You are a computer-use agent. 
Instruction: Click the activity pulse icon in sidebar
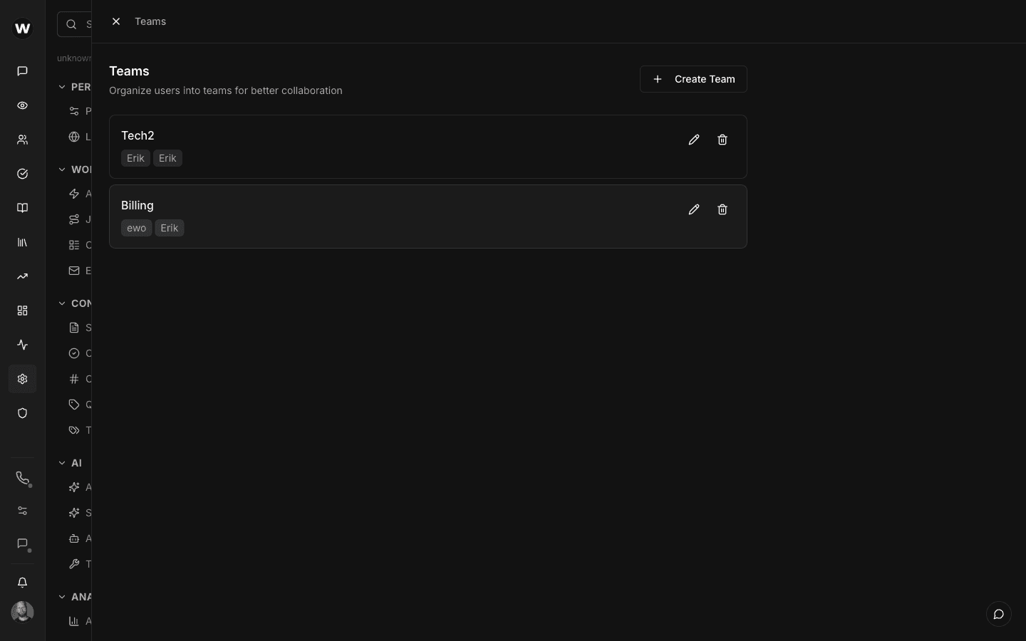click(x=22, y=345)
